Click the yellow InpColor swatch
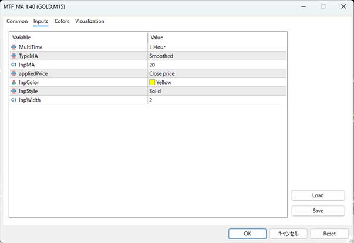This screenshot has height=243, width=354. pyautogui.click(x=152, y=82)
